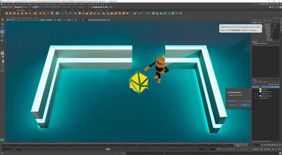Viewport: 282px width, 155px height.
Task: Close the Moving objects tutorial dialog
Action: (x=251, y=89)
